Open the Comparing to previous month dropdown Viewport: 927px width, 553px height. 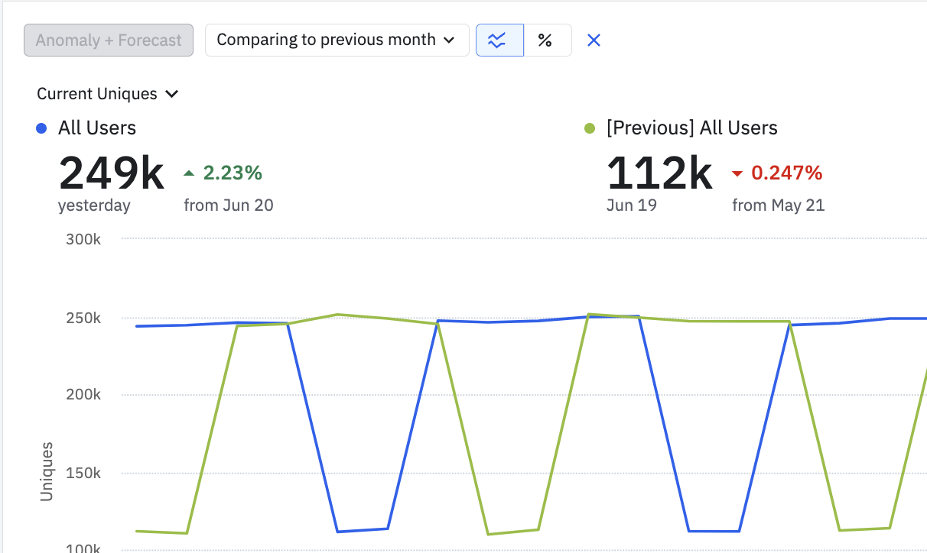(337, 40)
